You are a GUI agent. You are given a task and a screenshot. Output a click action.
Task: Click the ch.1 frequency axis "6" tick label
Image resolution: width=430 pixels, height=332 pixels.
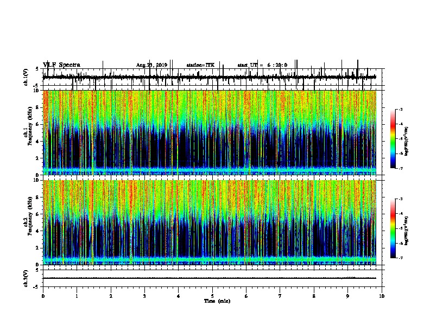point(38,125)
